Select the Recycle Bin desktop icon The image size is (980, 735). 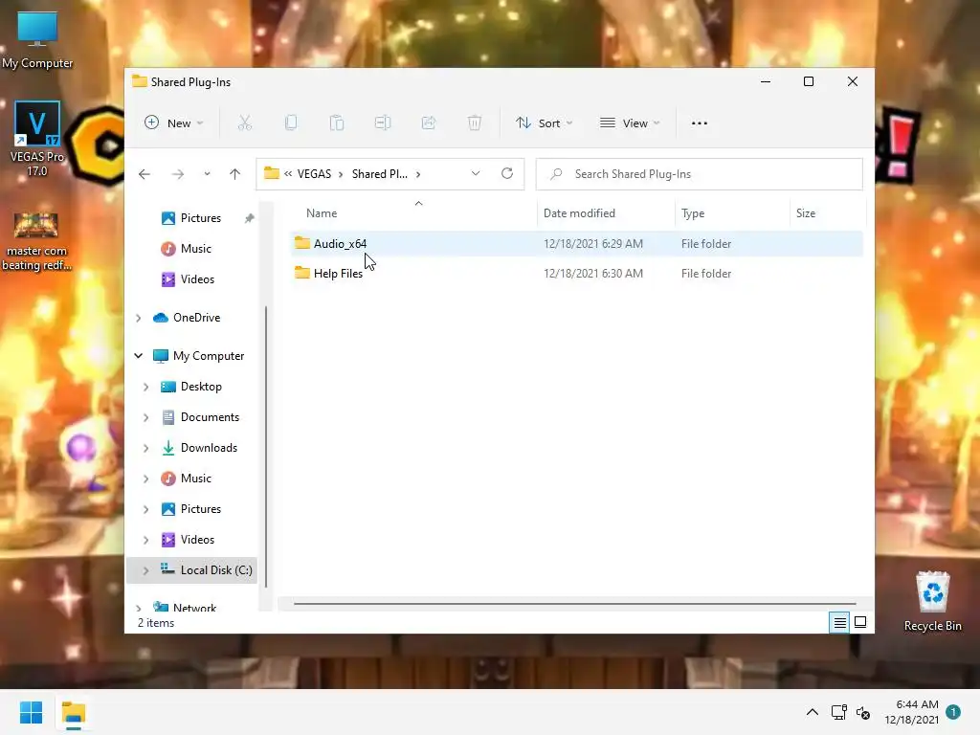tap(932, 601)
